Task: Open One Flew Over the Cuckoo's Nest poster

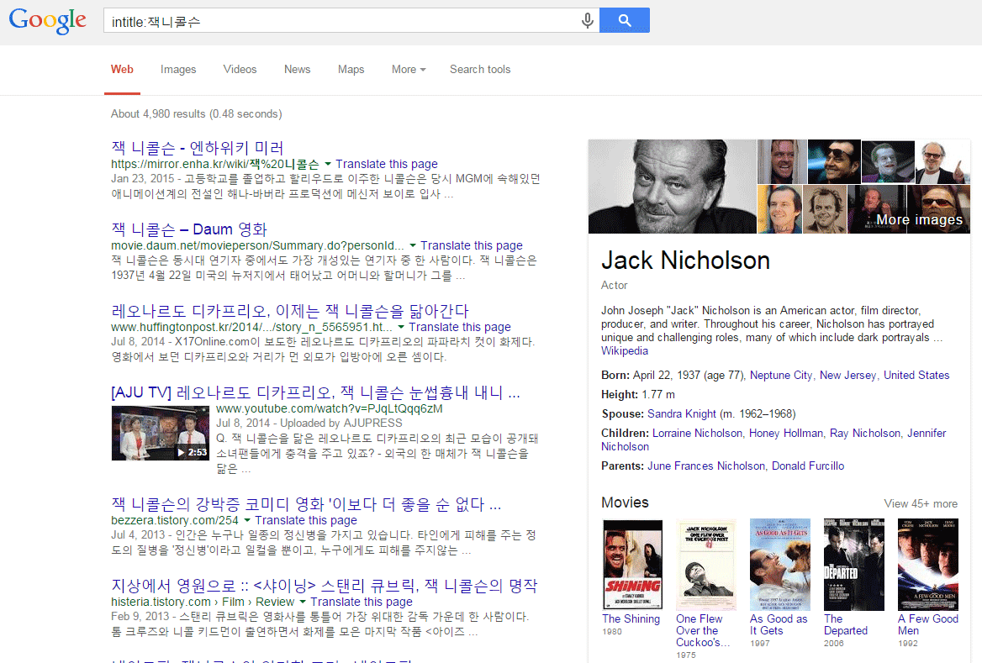Action: (x=706, y=565)
